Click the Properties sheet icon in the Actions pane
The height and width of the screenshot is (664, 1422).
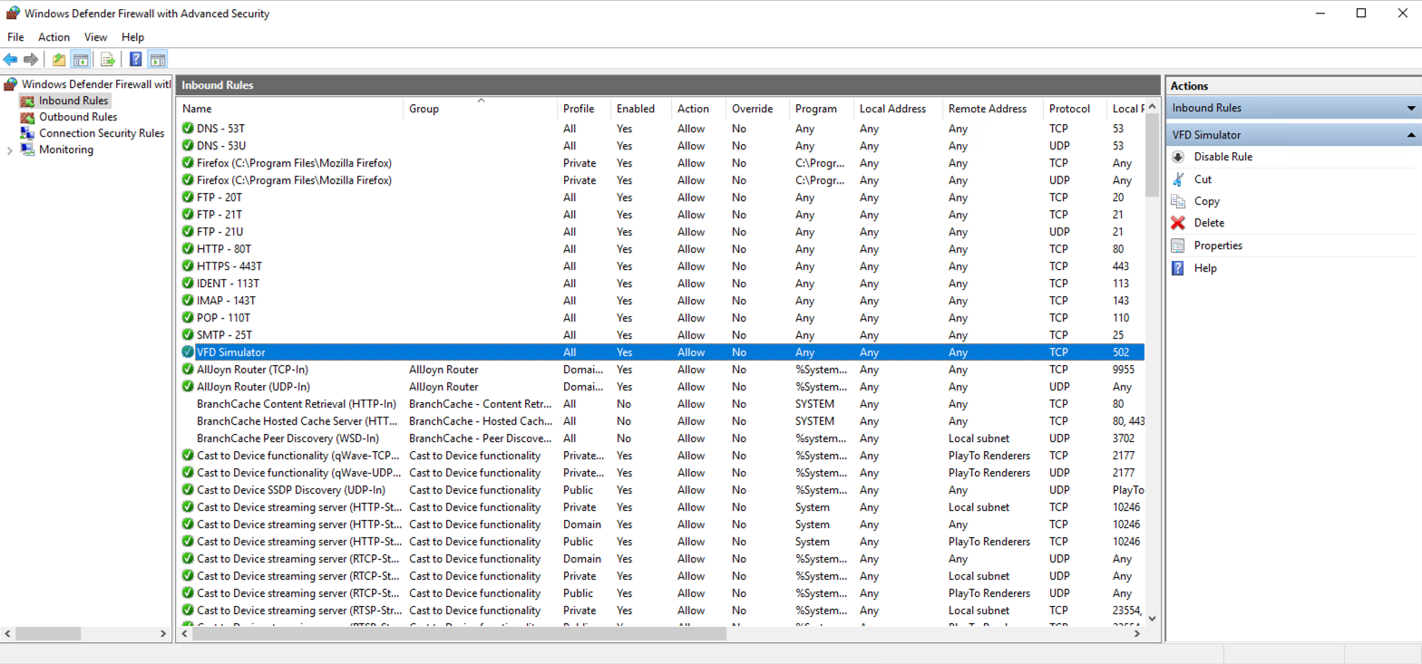(x=1178, y=245)
